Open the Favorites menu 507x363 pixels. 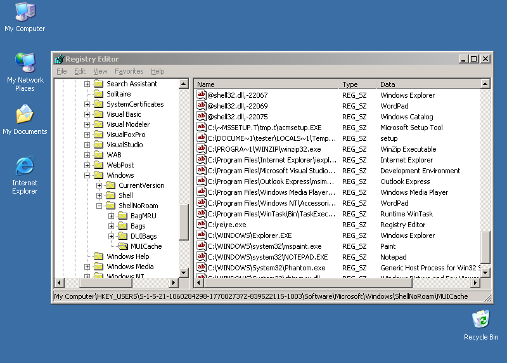point(129,71)
